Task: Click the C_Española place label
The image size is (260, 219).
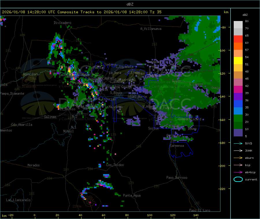Action: (125, 67)
